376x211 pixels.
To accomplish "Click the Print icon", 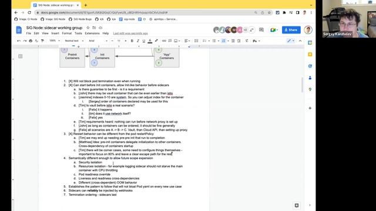I will [x=31, y=41].
